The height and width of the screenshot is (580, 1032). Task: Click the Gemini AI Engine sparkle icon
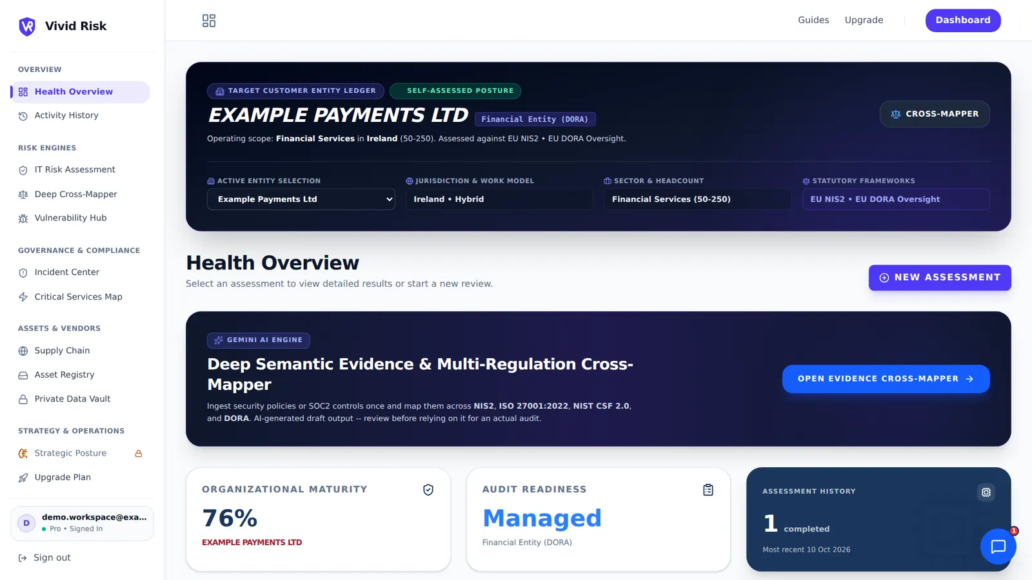coord(219,340)
